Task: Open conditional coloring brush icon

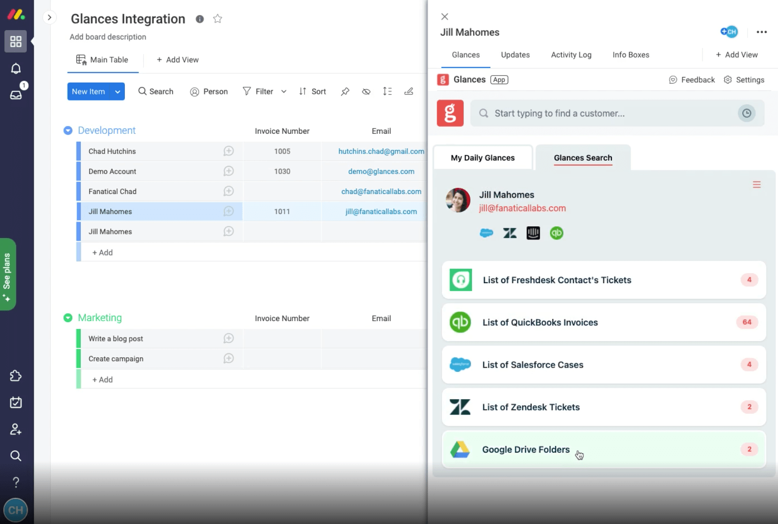Action: [x=409, y=92]
